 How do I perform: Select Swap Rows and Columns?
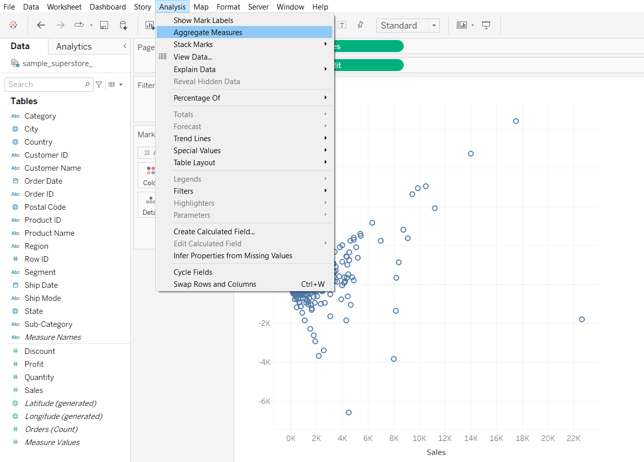point(215,284)
